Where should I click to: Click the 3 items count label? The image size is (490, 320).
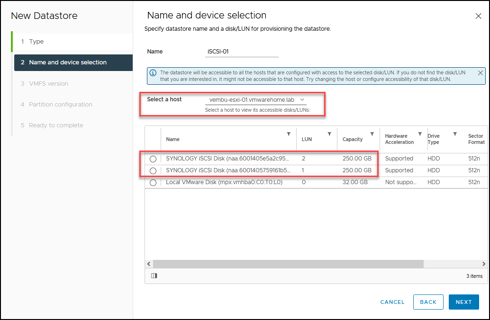point(474,276)
